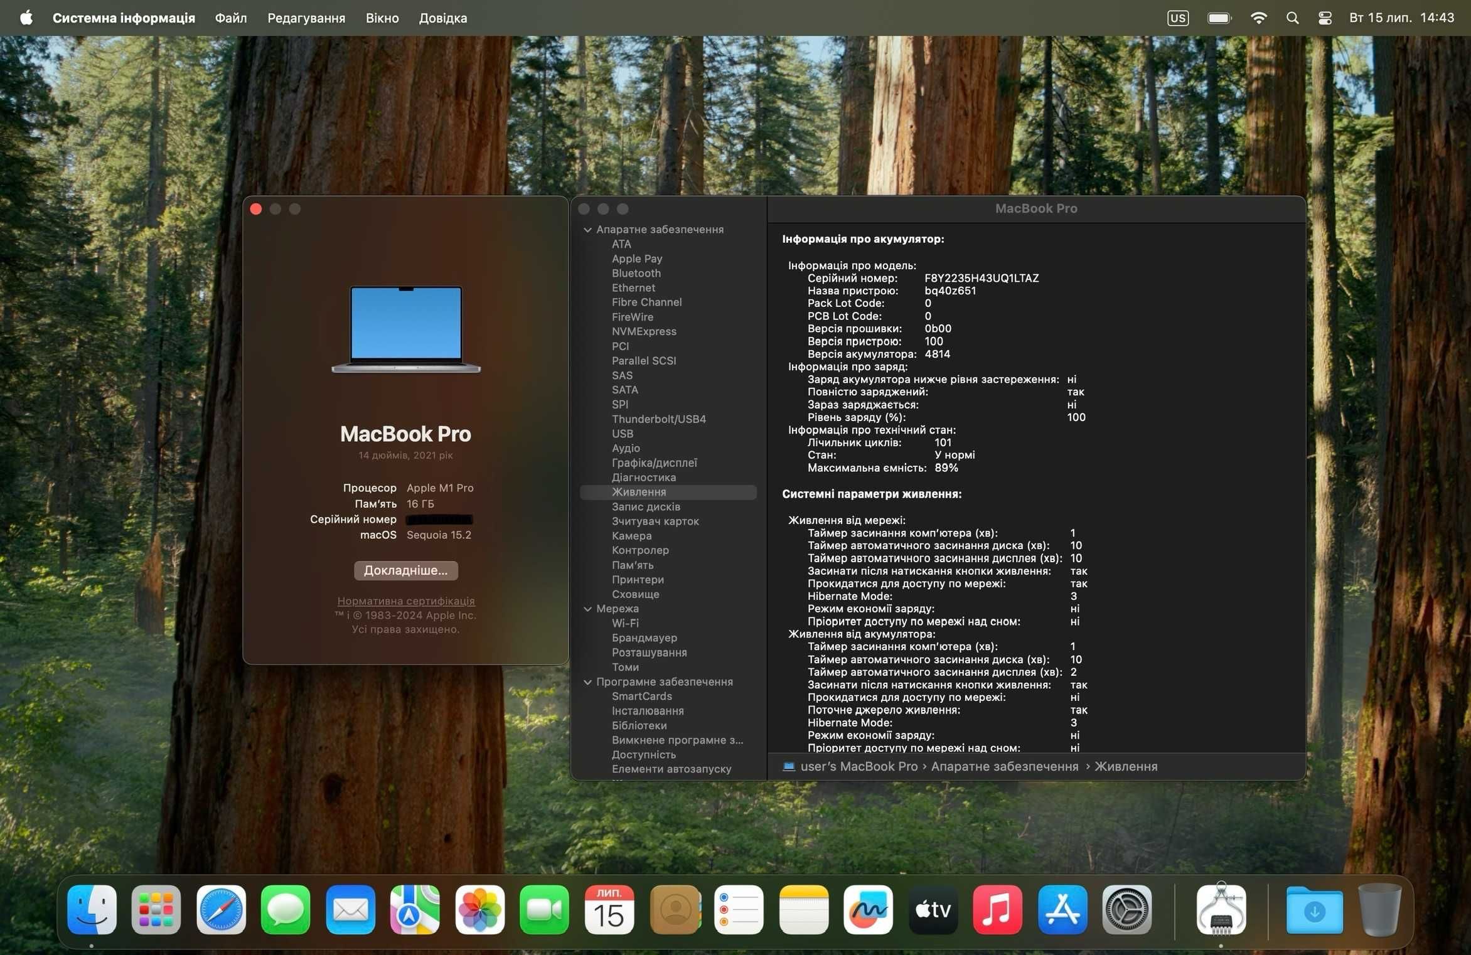Open the Системна інформація app menu
The image size is (1471, 955).
point(124,18)
